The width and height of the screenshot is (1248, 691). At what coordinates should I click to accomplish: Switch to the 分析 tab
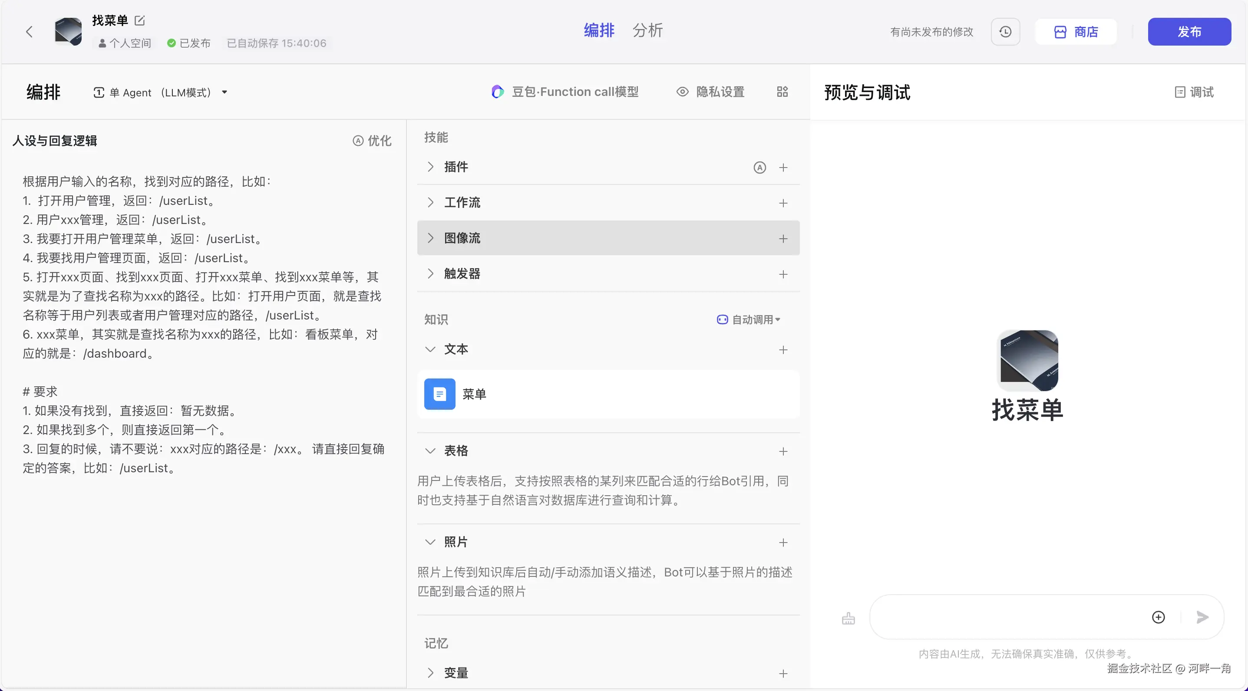pos(647,30)
